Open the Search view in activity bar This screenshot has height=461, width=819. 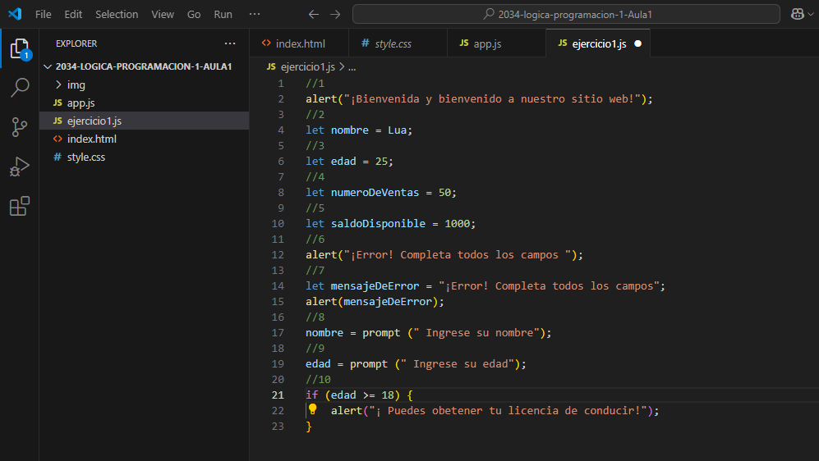(20, 88)
